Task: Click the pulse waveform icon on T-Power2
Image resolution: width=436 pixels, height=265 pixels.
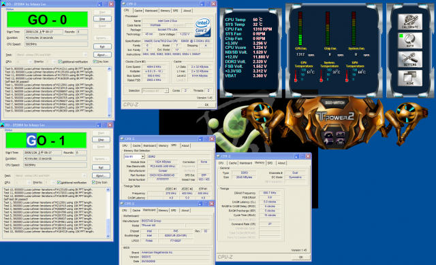Action: coord(329,141)
